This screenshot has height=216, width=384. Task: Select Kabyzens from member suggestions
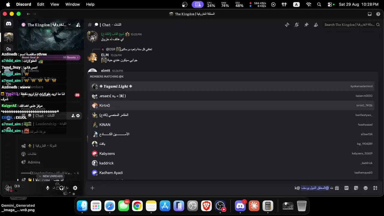coord(232,153)
